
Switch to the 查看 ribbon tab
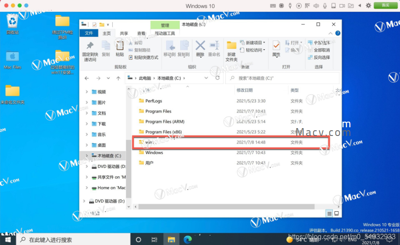141,33
